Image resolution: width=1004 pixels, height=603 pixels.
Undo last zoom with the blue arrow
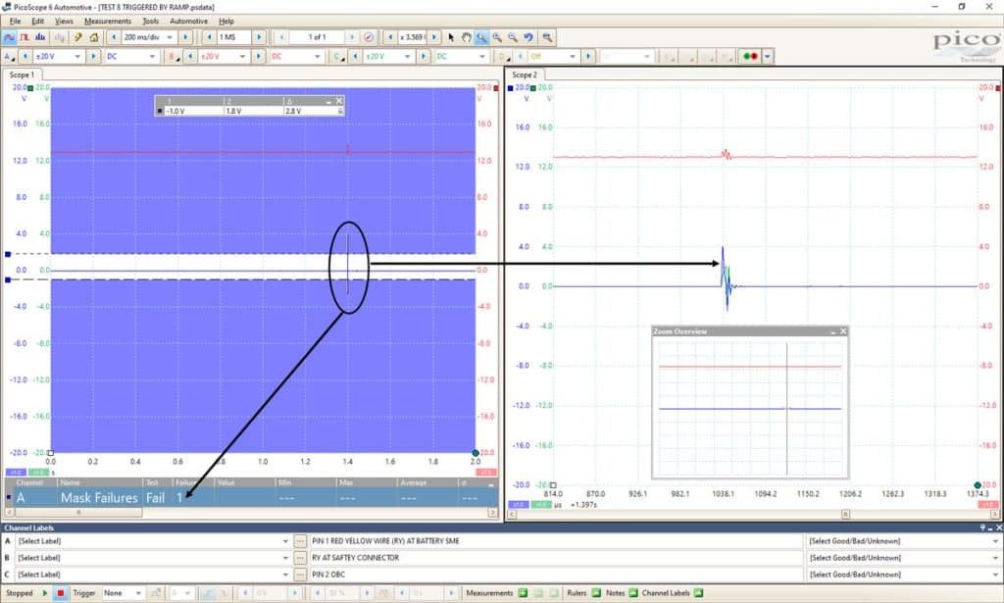coord(528,37)
